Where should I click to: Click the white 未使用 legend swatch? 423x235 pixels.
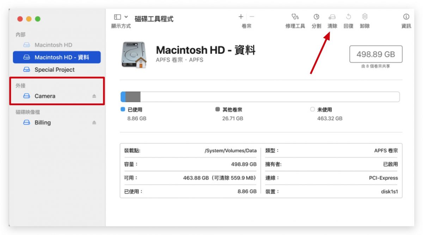312,109
